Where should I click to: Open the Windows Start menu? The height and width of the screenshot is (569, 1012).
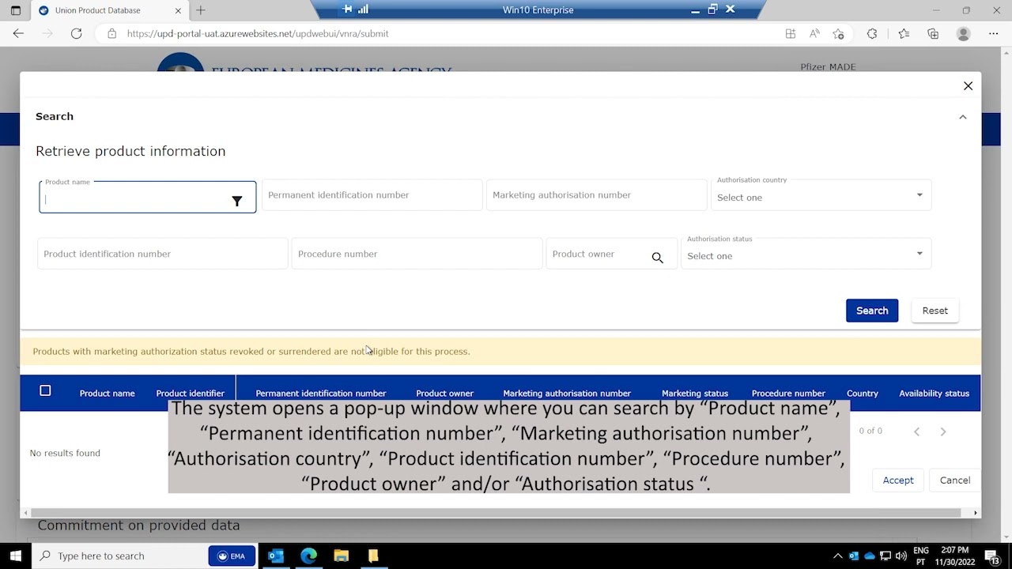coord(15,556)
